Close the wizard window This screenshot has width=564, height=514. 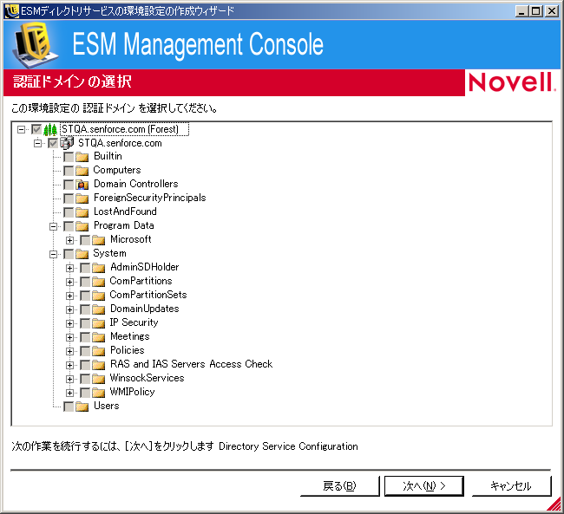pyautogui.click(x=551, y=11)
